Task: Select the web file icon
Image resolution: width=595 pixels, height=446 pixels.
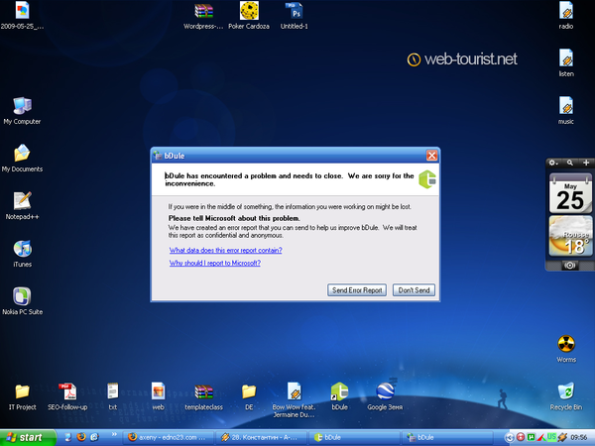Action: pyautogui.click(x=159, y=396)
